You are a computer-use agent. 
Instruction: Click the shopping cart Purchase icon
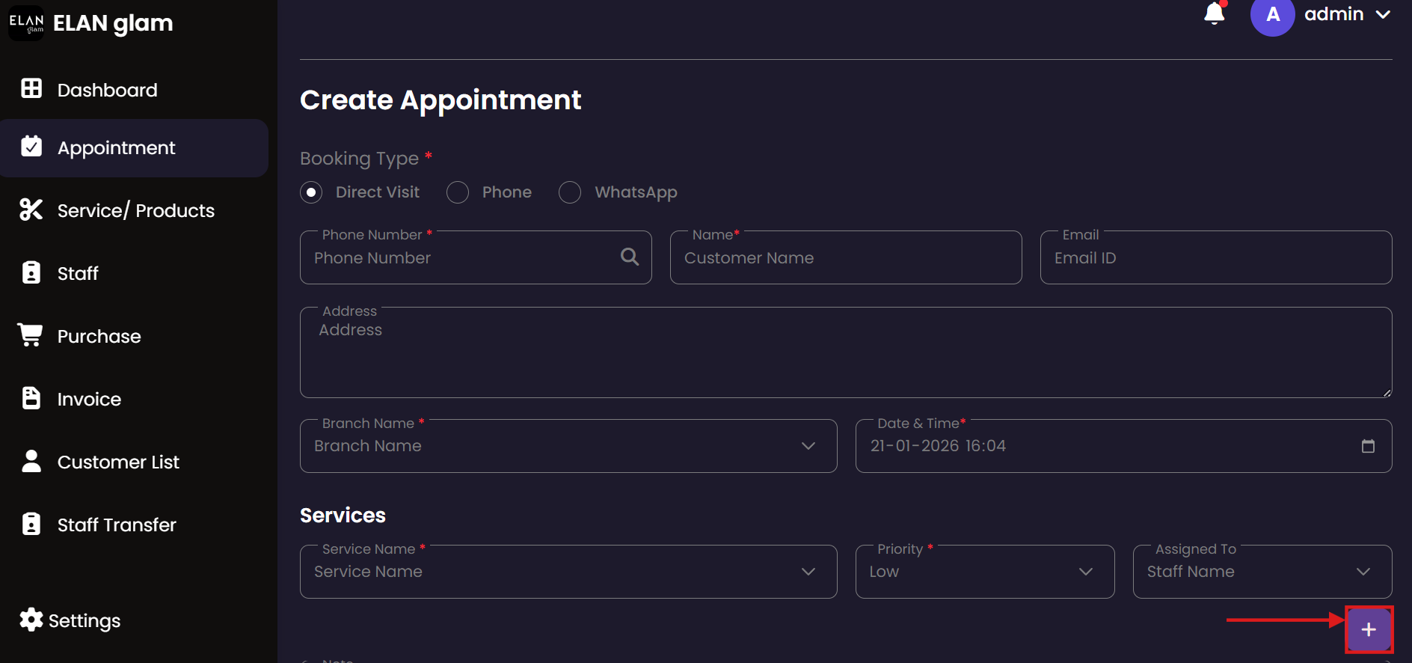(31, 335)
